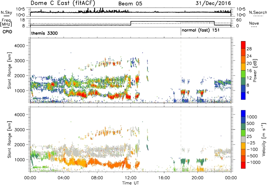
Task: Click the "16:00" time axis label
Action: [164, 178]
